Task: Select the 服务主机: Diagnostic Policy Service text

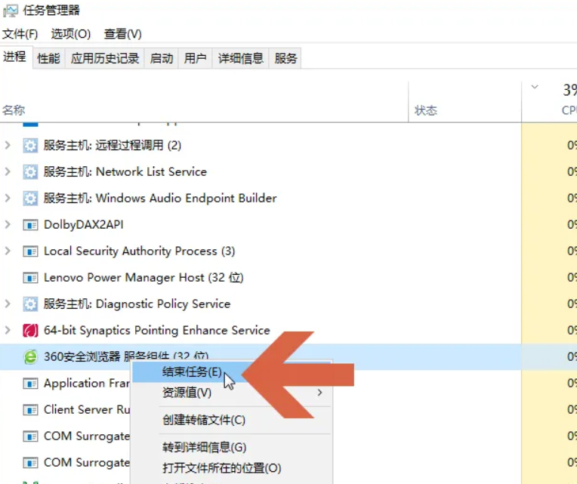Action: (x=137, y=304)
